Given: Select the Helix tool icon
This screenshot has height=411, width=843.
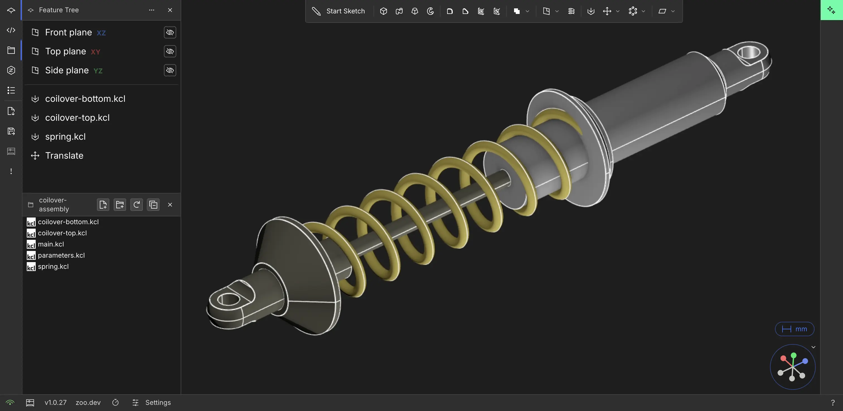Looking at the screenshot, I should click(x=571, y=11).
